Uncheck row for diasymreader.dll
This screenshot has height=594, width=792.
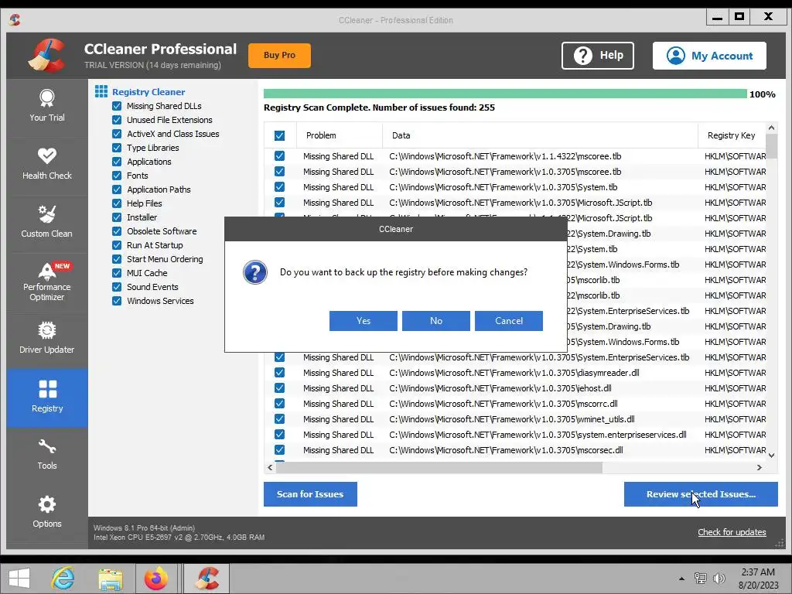click(x=279, y=372)
